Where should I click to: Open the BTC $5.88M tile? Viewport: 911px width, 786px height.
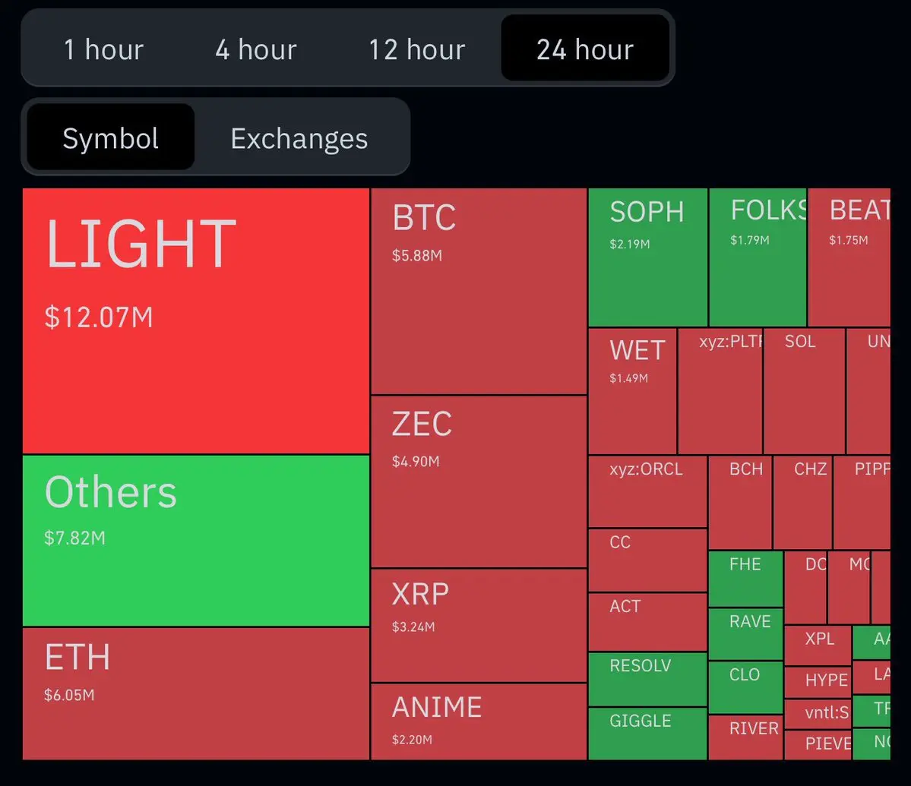pos(479,291)
